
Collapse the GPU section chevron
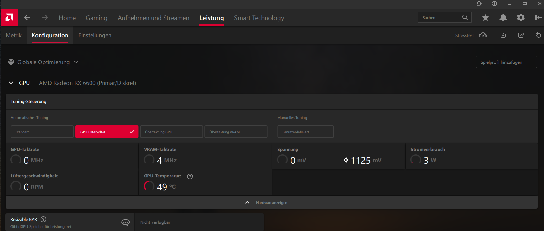(11, 83)
